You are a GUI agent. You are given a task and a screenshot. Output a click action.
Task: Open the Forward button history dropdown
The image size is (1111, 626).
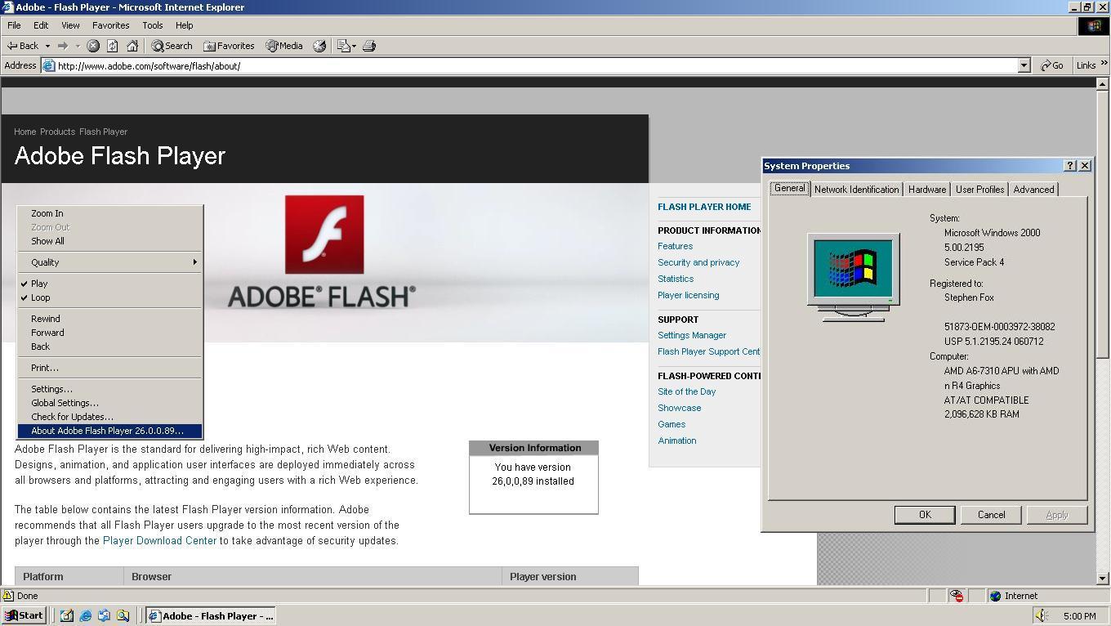[x=78, y=46]
